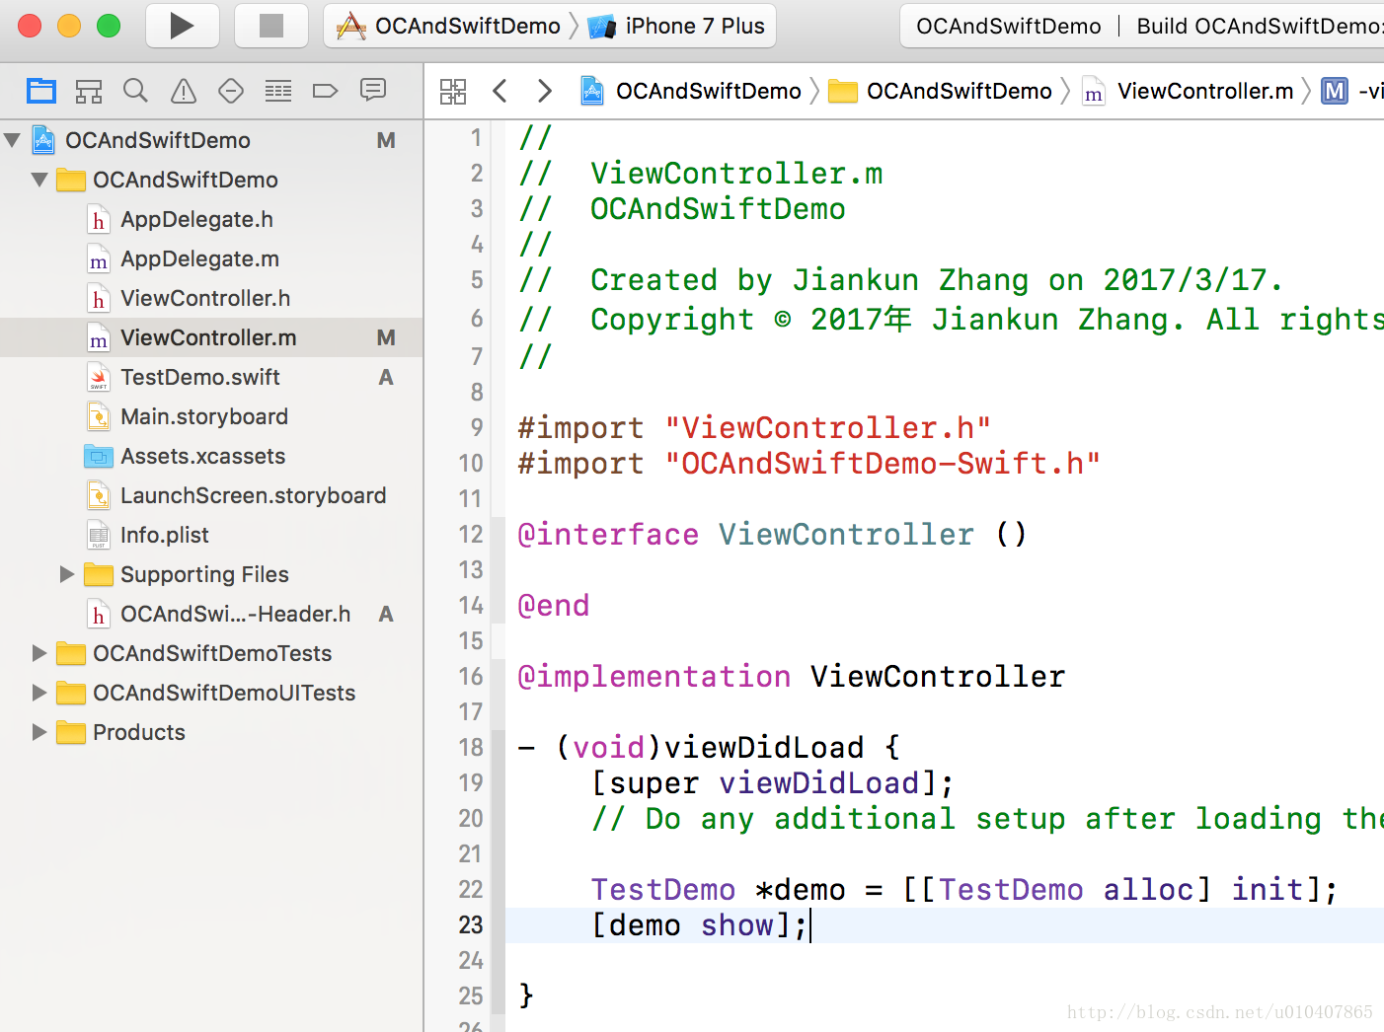Select the Supporting Files folder
The height and width of the screenshot is (1032, 1384).
(211, 574)
